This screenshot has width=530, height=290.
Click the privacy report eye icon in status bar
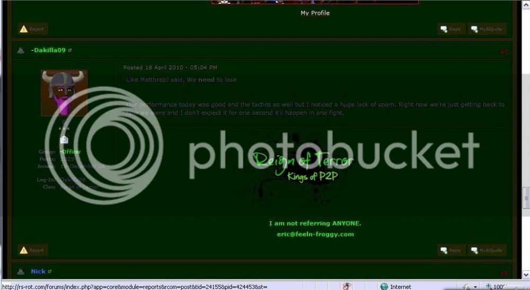pos(347,286)
